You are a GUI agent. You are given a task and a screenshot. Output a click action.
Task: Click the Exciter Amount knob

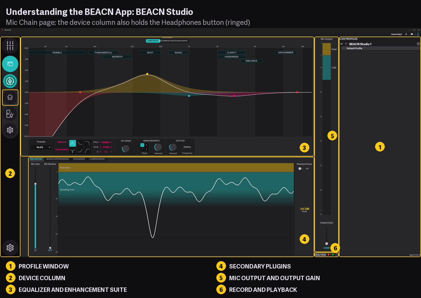[x=173, y=147]
